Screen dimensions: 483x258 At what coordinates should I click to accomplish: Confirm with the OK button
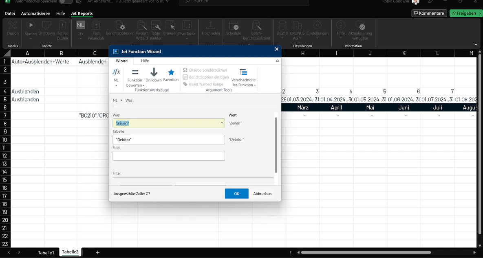coord(236,194)
